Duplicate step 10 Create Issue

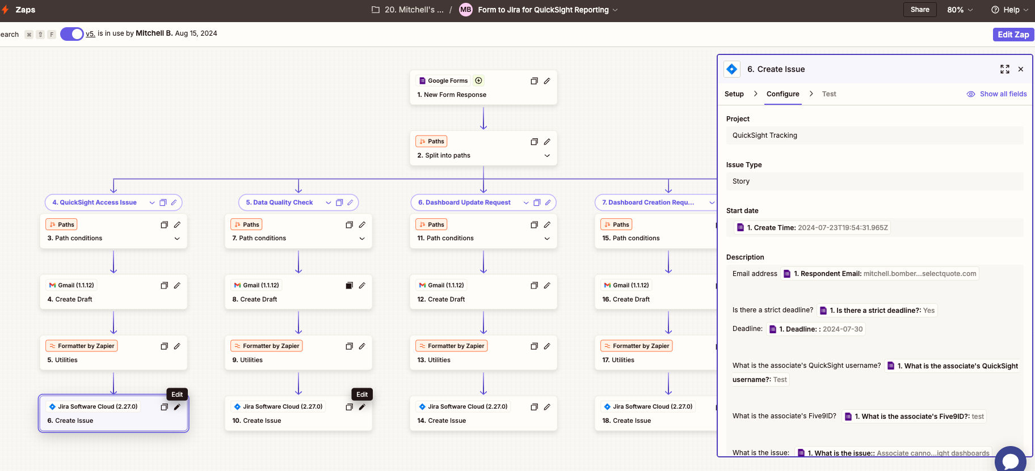click(x=349, y=407)
